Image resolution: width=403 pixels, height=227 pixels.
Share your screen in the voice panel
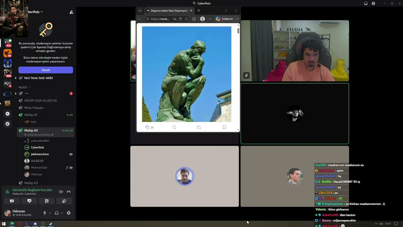[x=29, y=201]
